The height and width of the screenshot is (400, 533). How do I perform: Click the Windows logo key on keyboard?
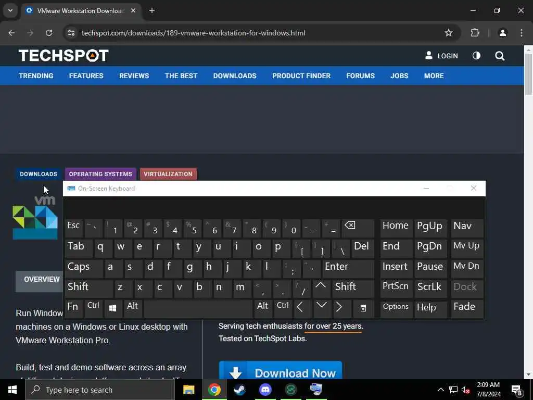[113, 308]
